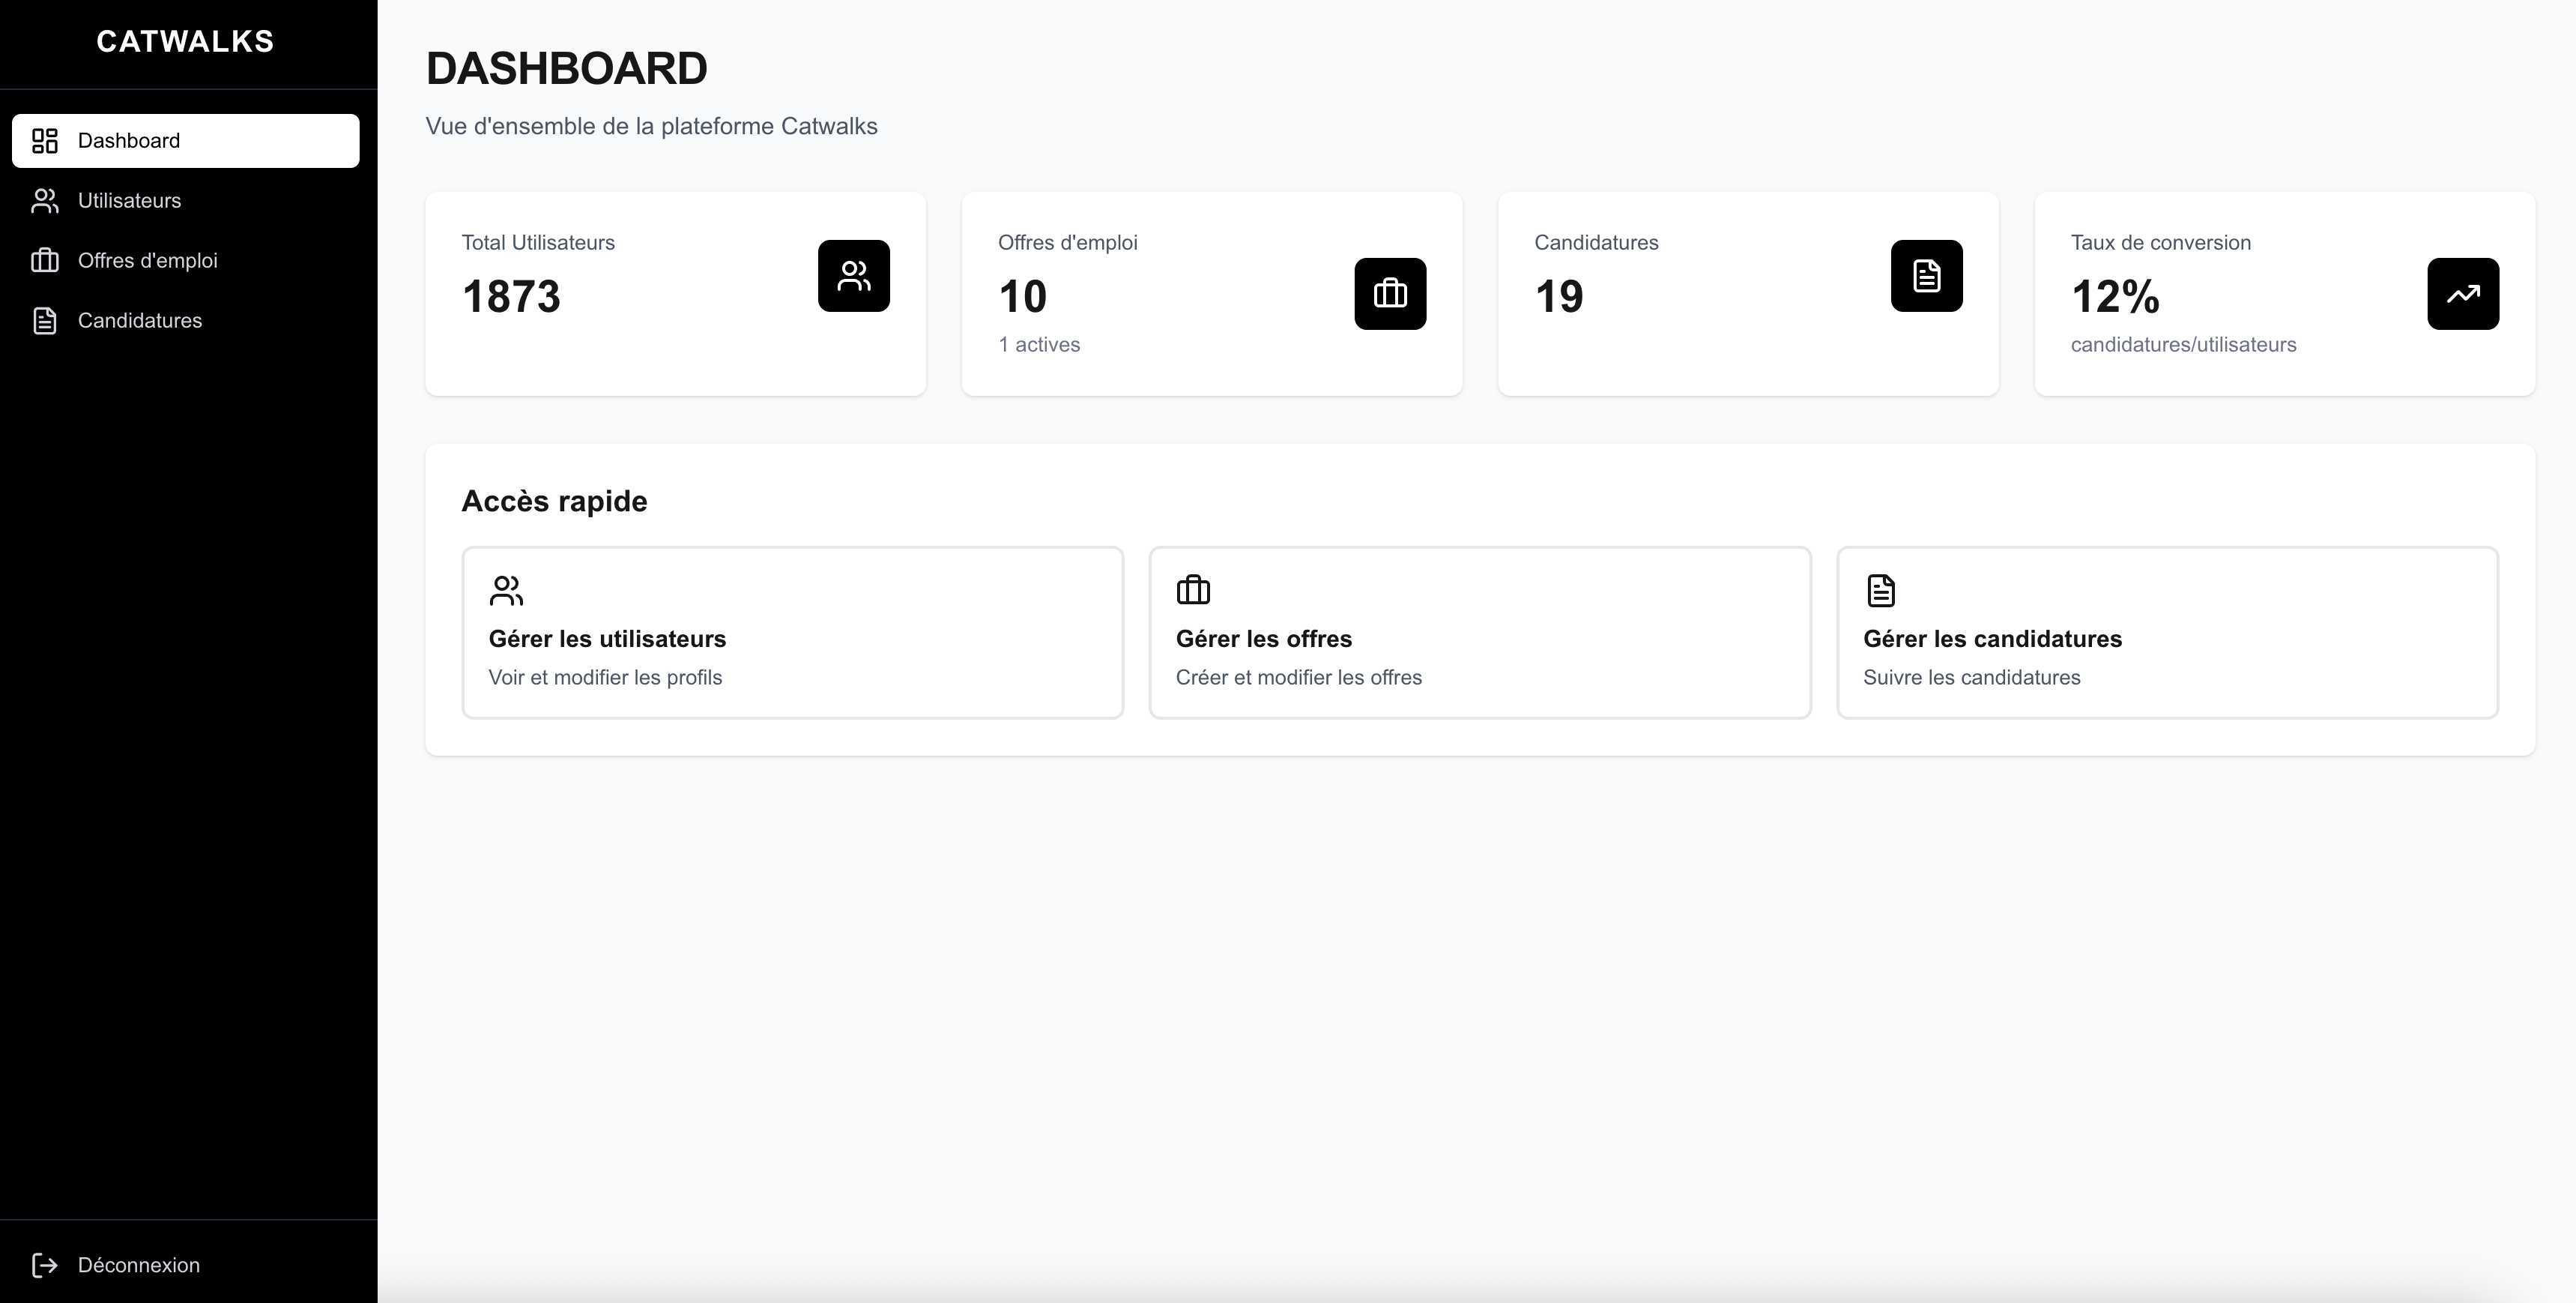Click the 1873 total users figure
Viewport: 2576px width, 1303px height.
(511, 297)
